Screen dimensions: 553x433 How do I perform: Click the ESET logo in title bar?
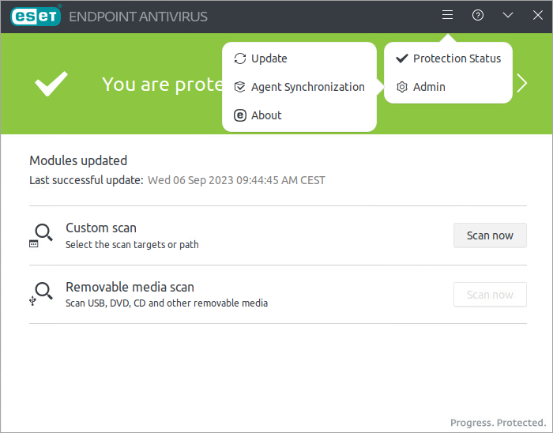pyautogui.click(x=36, y=16)
